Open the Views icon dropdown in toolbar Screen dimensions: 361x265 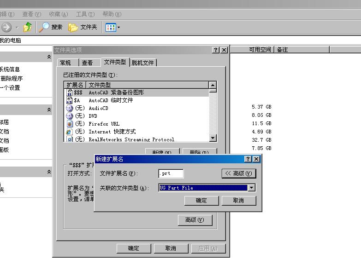pyautogui.click(x=112, y=27)
